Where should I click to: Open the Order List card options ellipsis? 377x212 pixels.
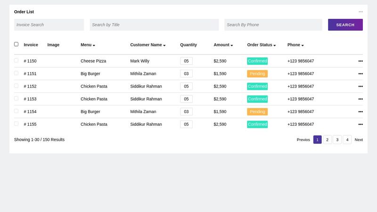tap(361, 12)
